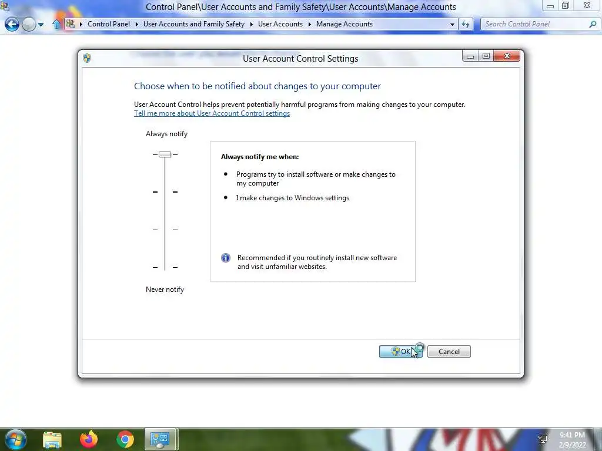Screen dimensions: 602x451
Task: Select User Accounts breadcrumb
Action: (280, 23)
